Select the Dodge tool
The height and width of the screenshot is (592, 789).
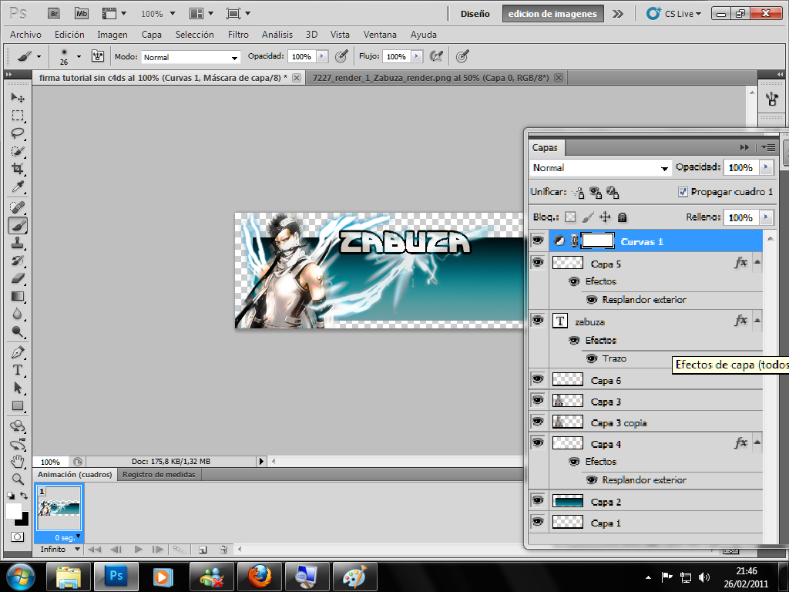[x=18, y=331]
